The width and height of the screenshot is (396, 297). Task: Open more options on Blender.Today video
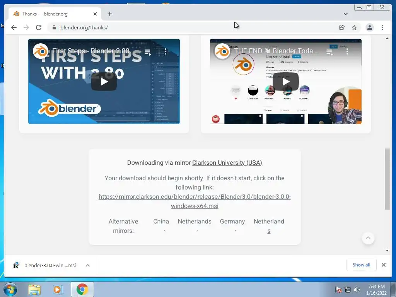tap(347, 51)
